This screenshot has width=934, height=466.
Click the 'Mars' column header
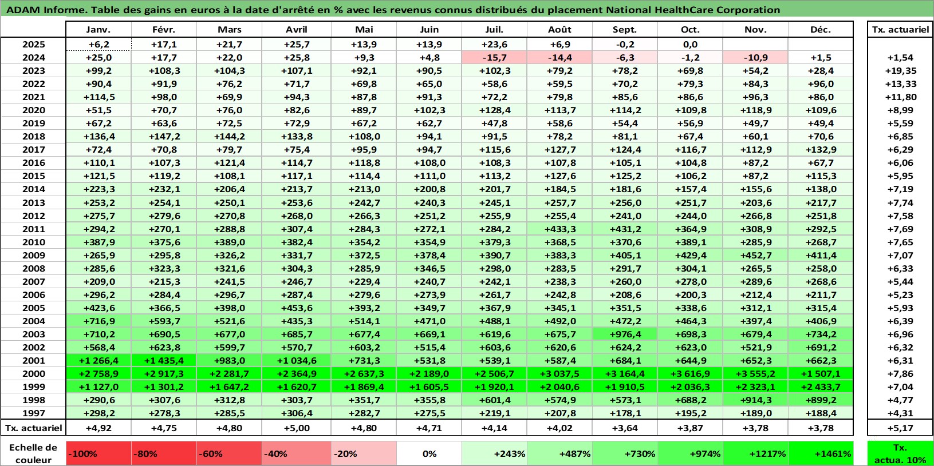click(x=230, y=30)
